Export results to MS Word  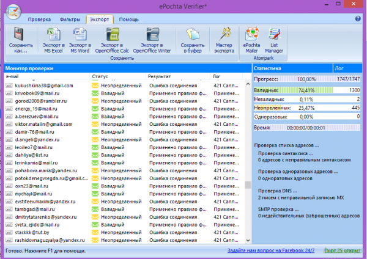pyautogui.click(x=80, y=35)
